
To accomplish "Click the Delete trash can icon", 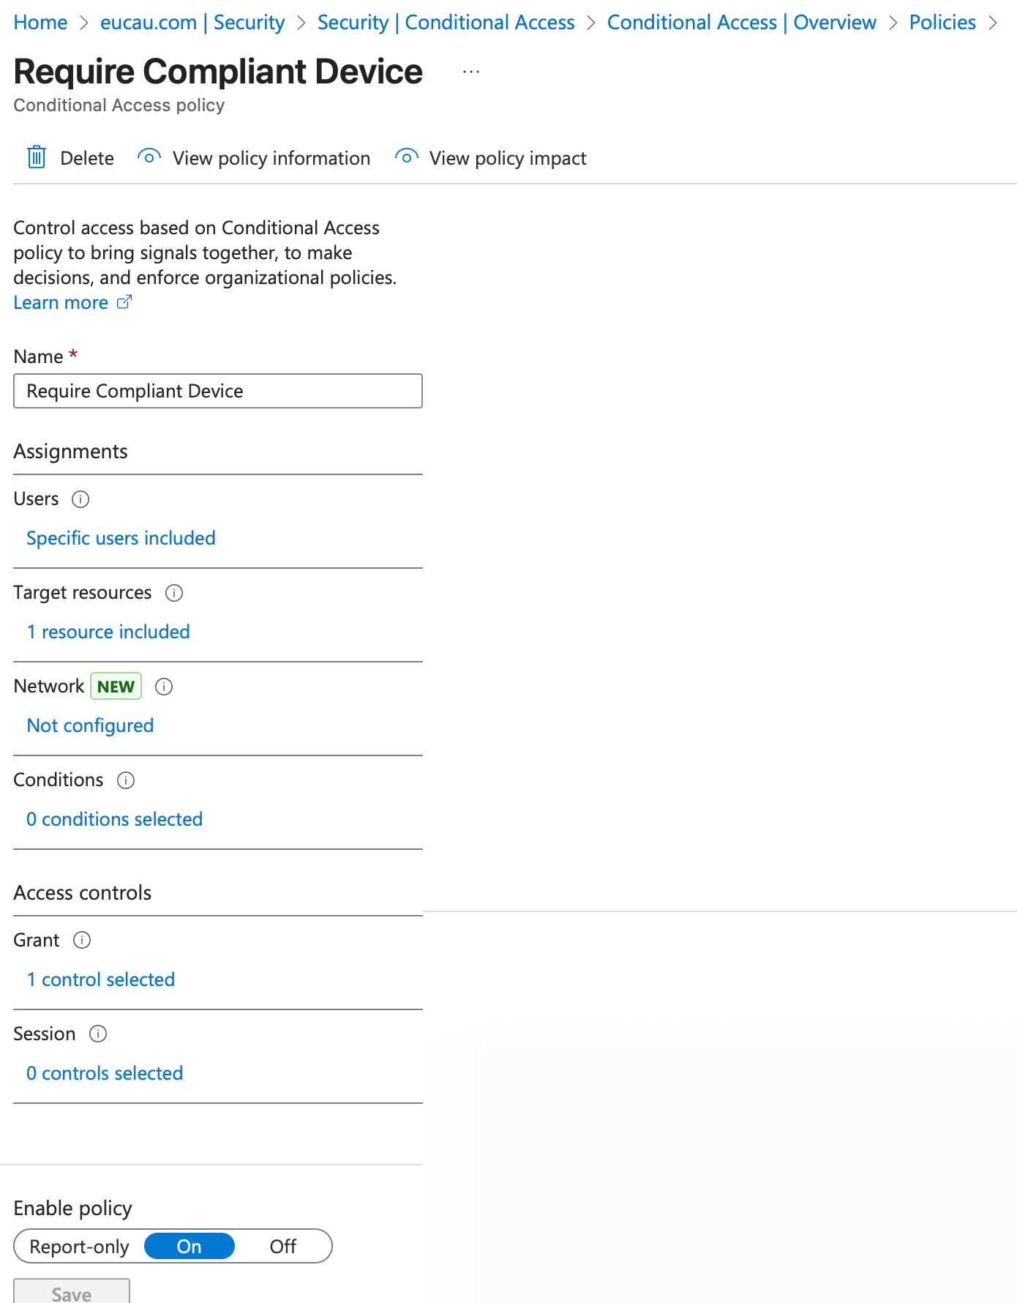I will (x=37, y=157).
